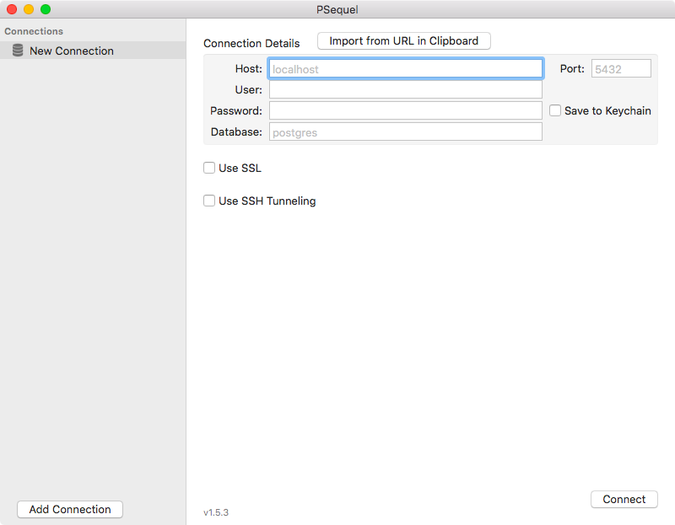Click the Connect button

624,499
